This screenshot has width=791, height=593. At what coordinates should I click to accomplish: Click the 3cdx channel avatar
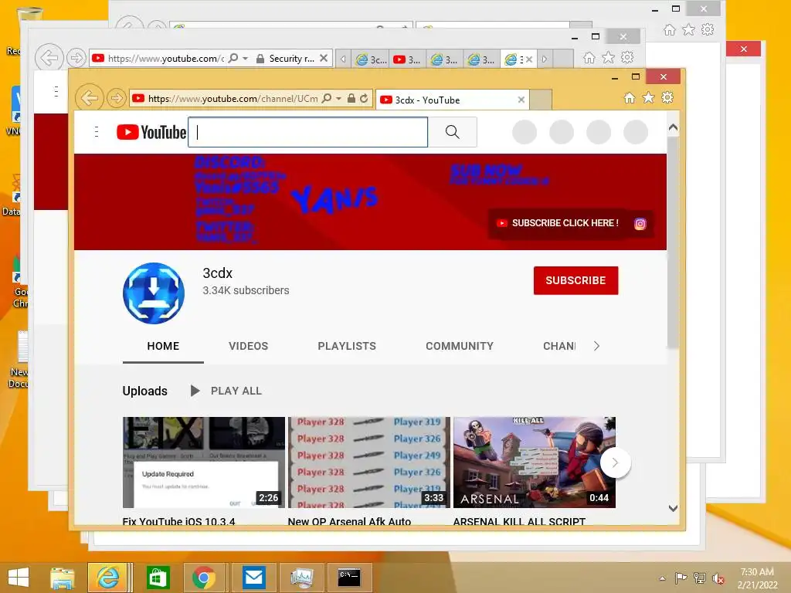tap(154, 293)
